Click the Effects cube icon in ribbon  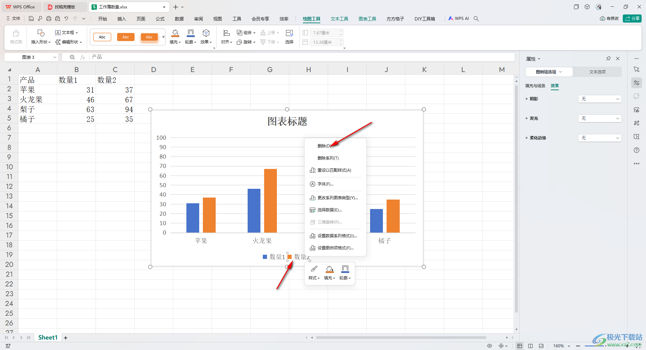206,33
